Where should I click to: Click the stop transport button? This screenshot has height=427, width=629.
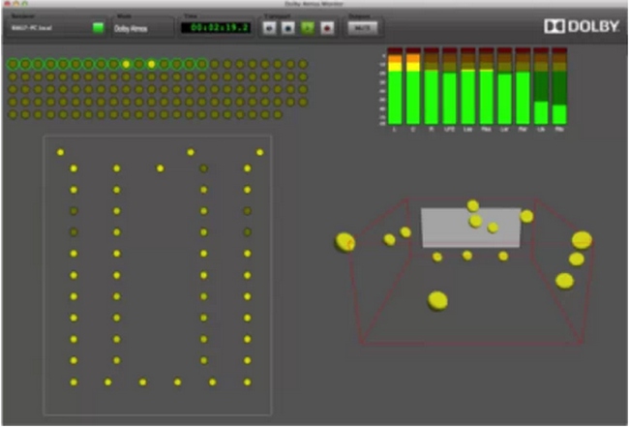[288, 28]
